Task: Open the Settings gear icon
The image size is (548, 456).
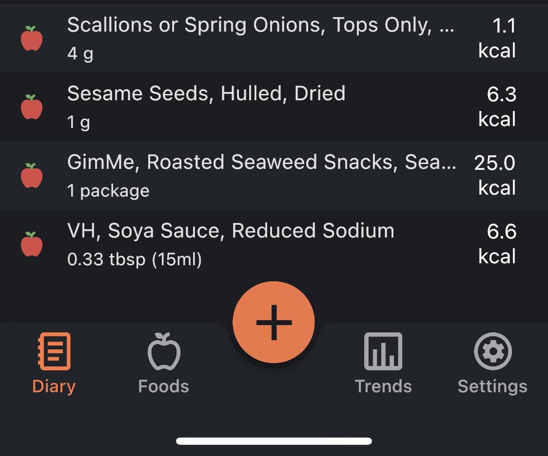Action: pyautogui.click(x=492, y=351)
